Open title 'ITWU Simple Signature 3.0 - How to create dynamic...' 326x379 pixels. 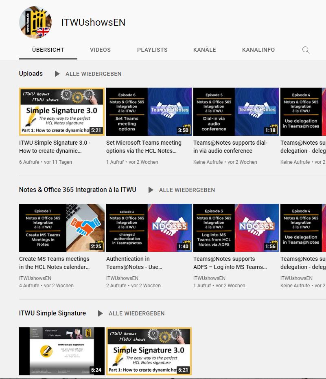pos(55,147)
